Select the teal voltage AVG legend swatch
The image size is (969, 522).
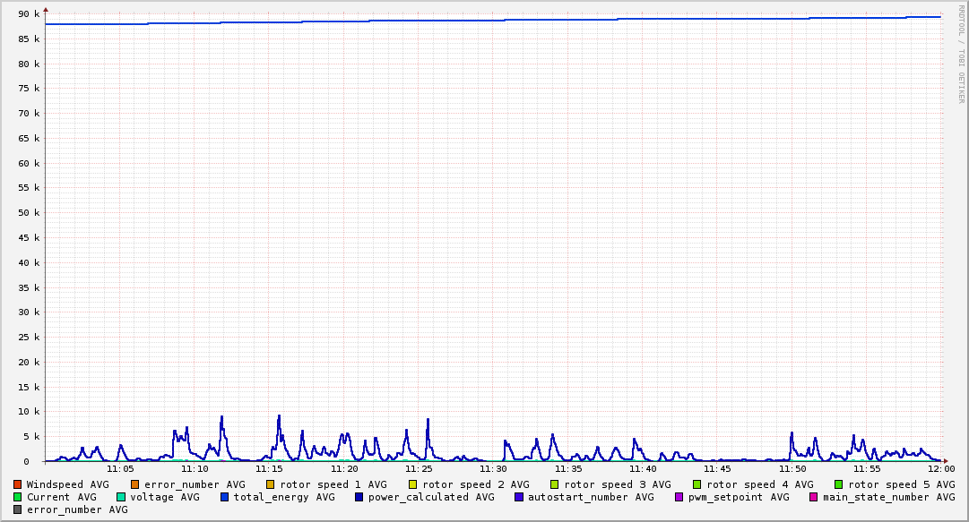click(121, 497)
